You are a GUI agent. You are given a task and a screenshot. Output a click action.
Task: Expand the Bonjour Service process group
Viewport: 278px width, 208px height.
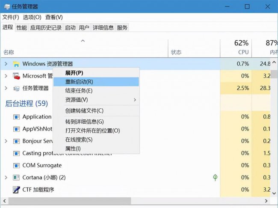(6, 141)
